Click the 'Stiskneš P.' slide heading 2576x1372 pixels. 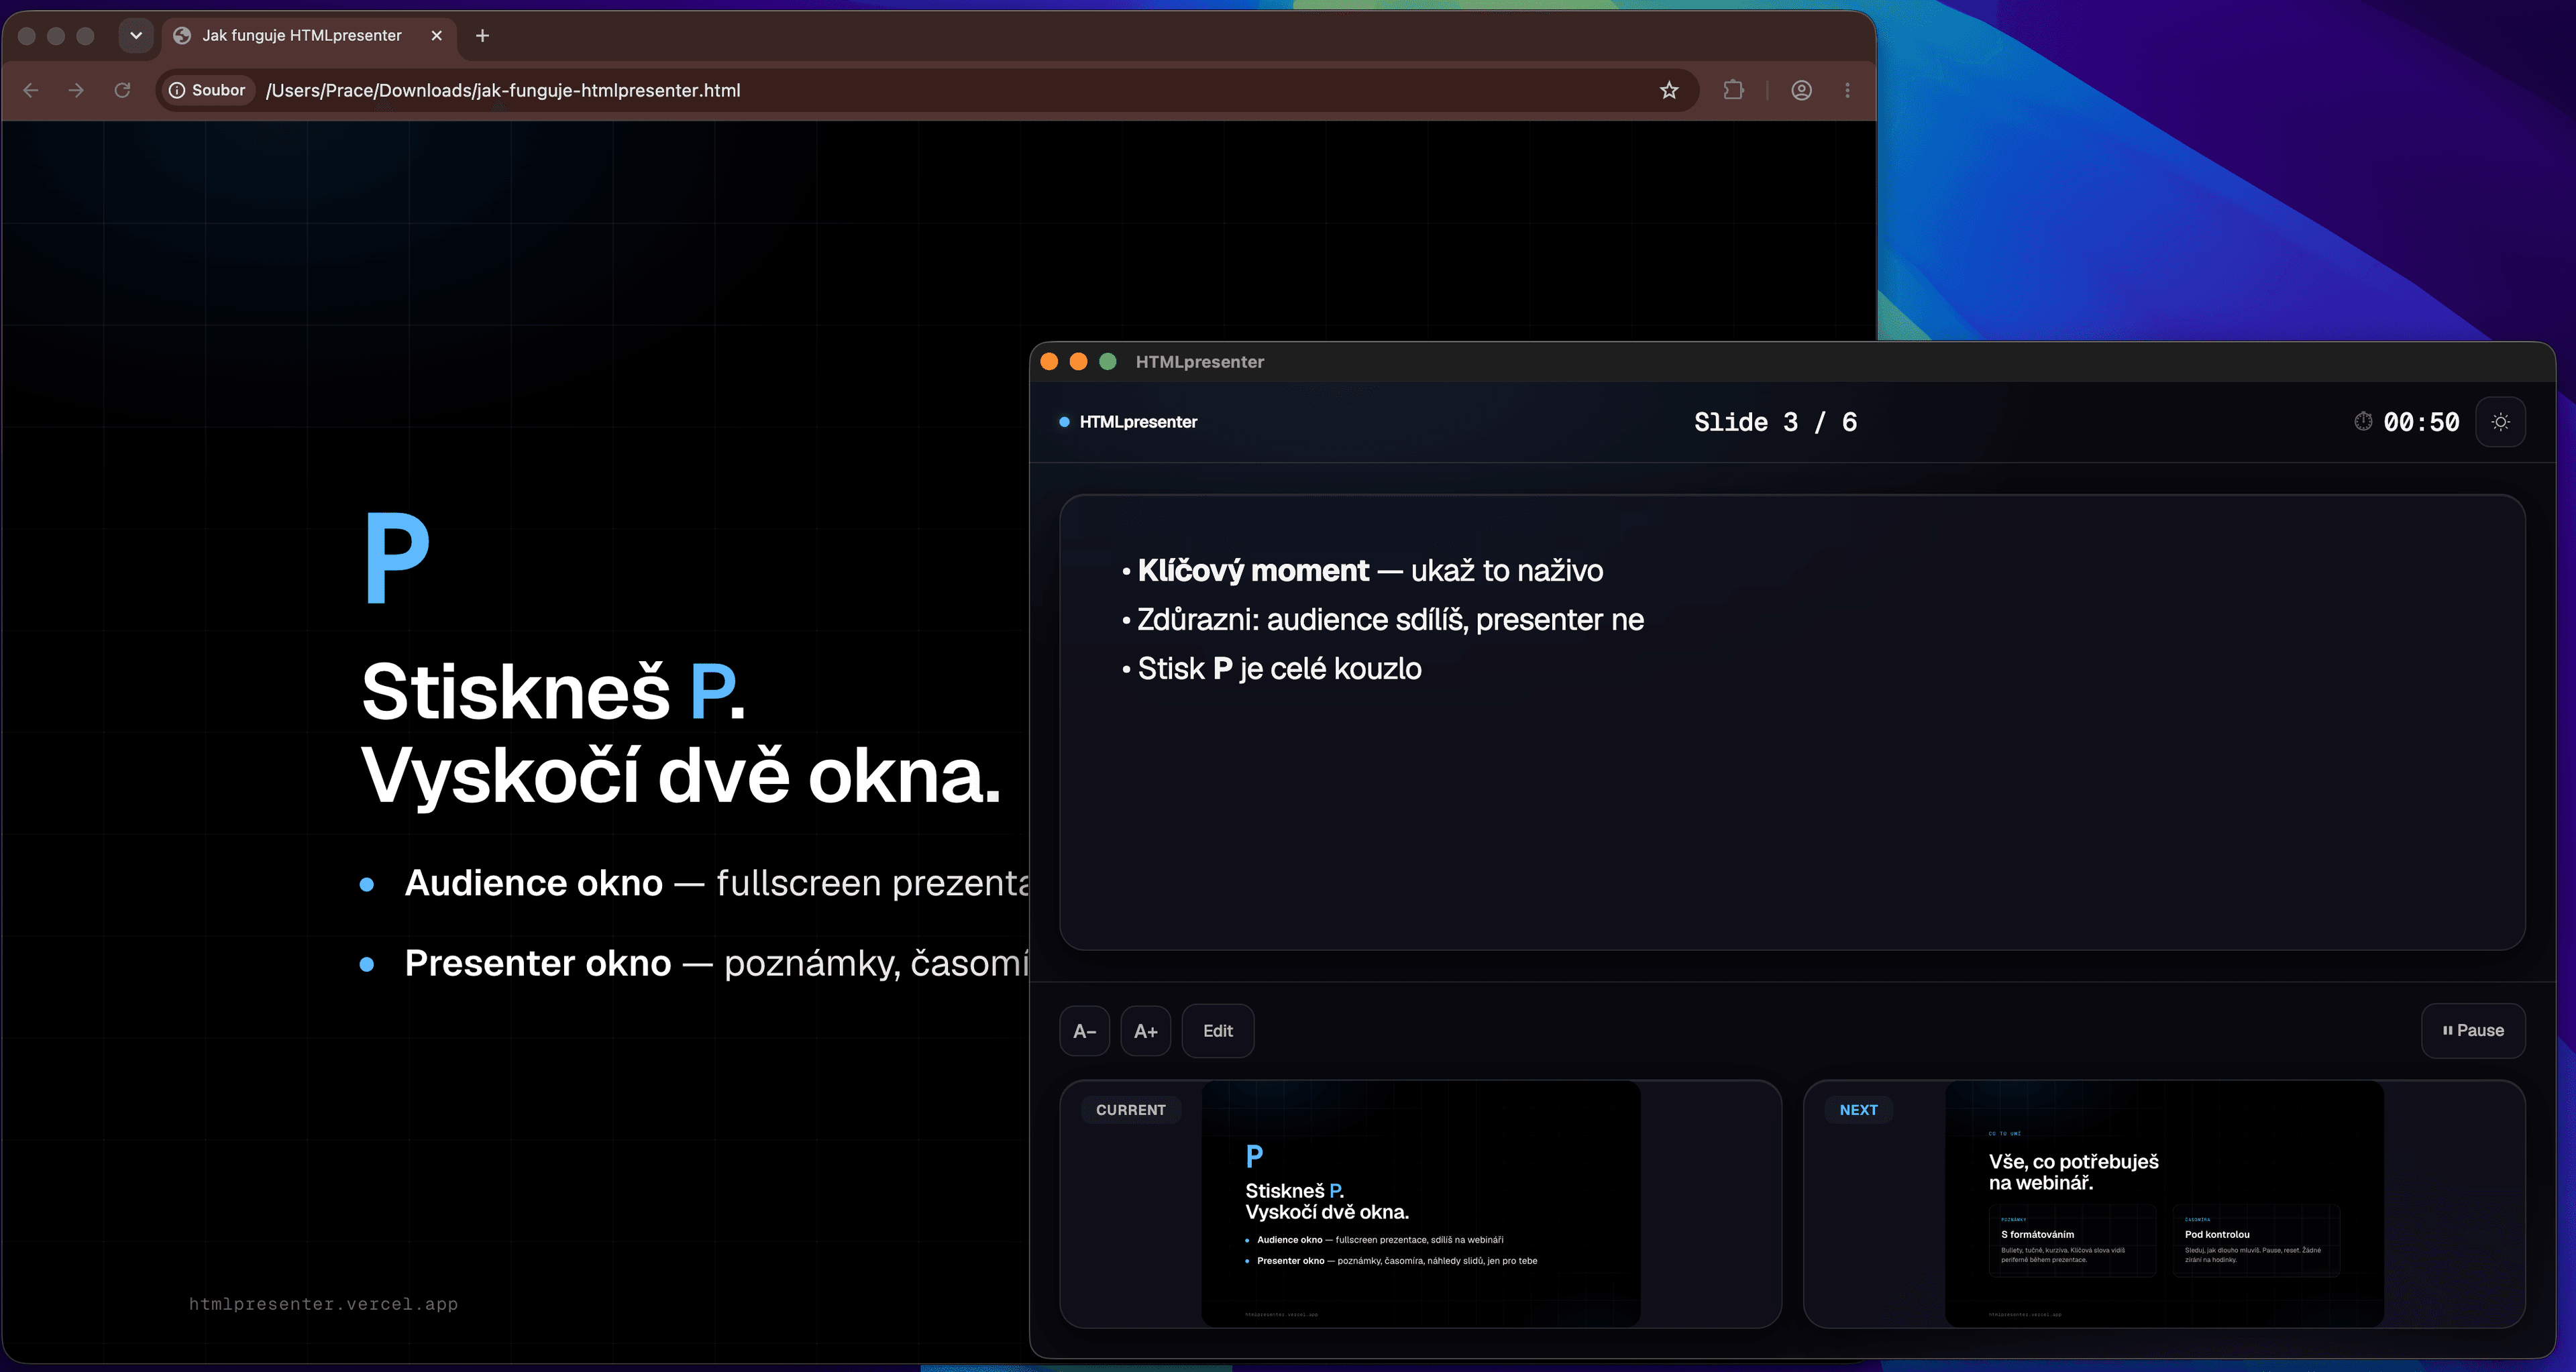[553, 691]
